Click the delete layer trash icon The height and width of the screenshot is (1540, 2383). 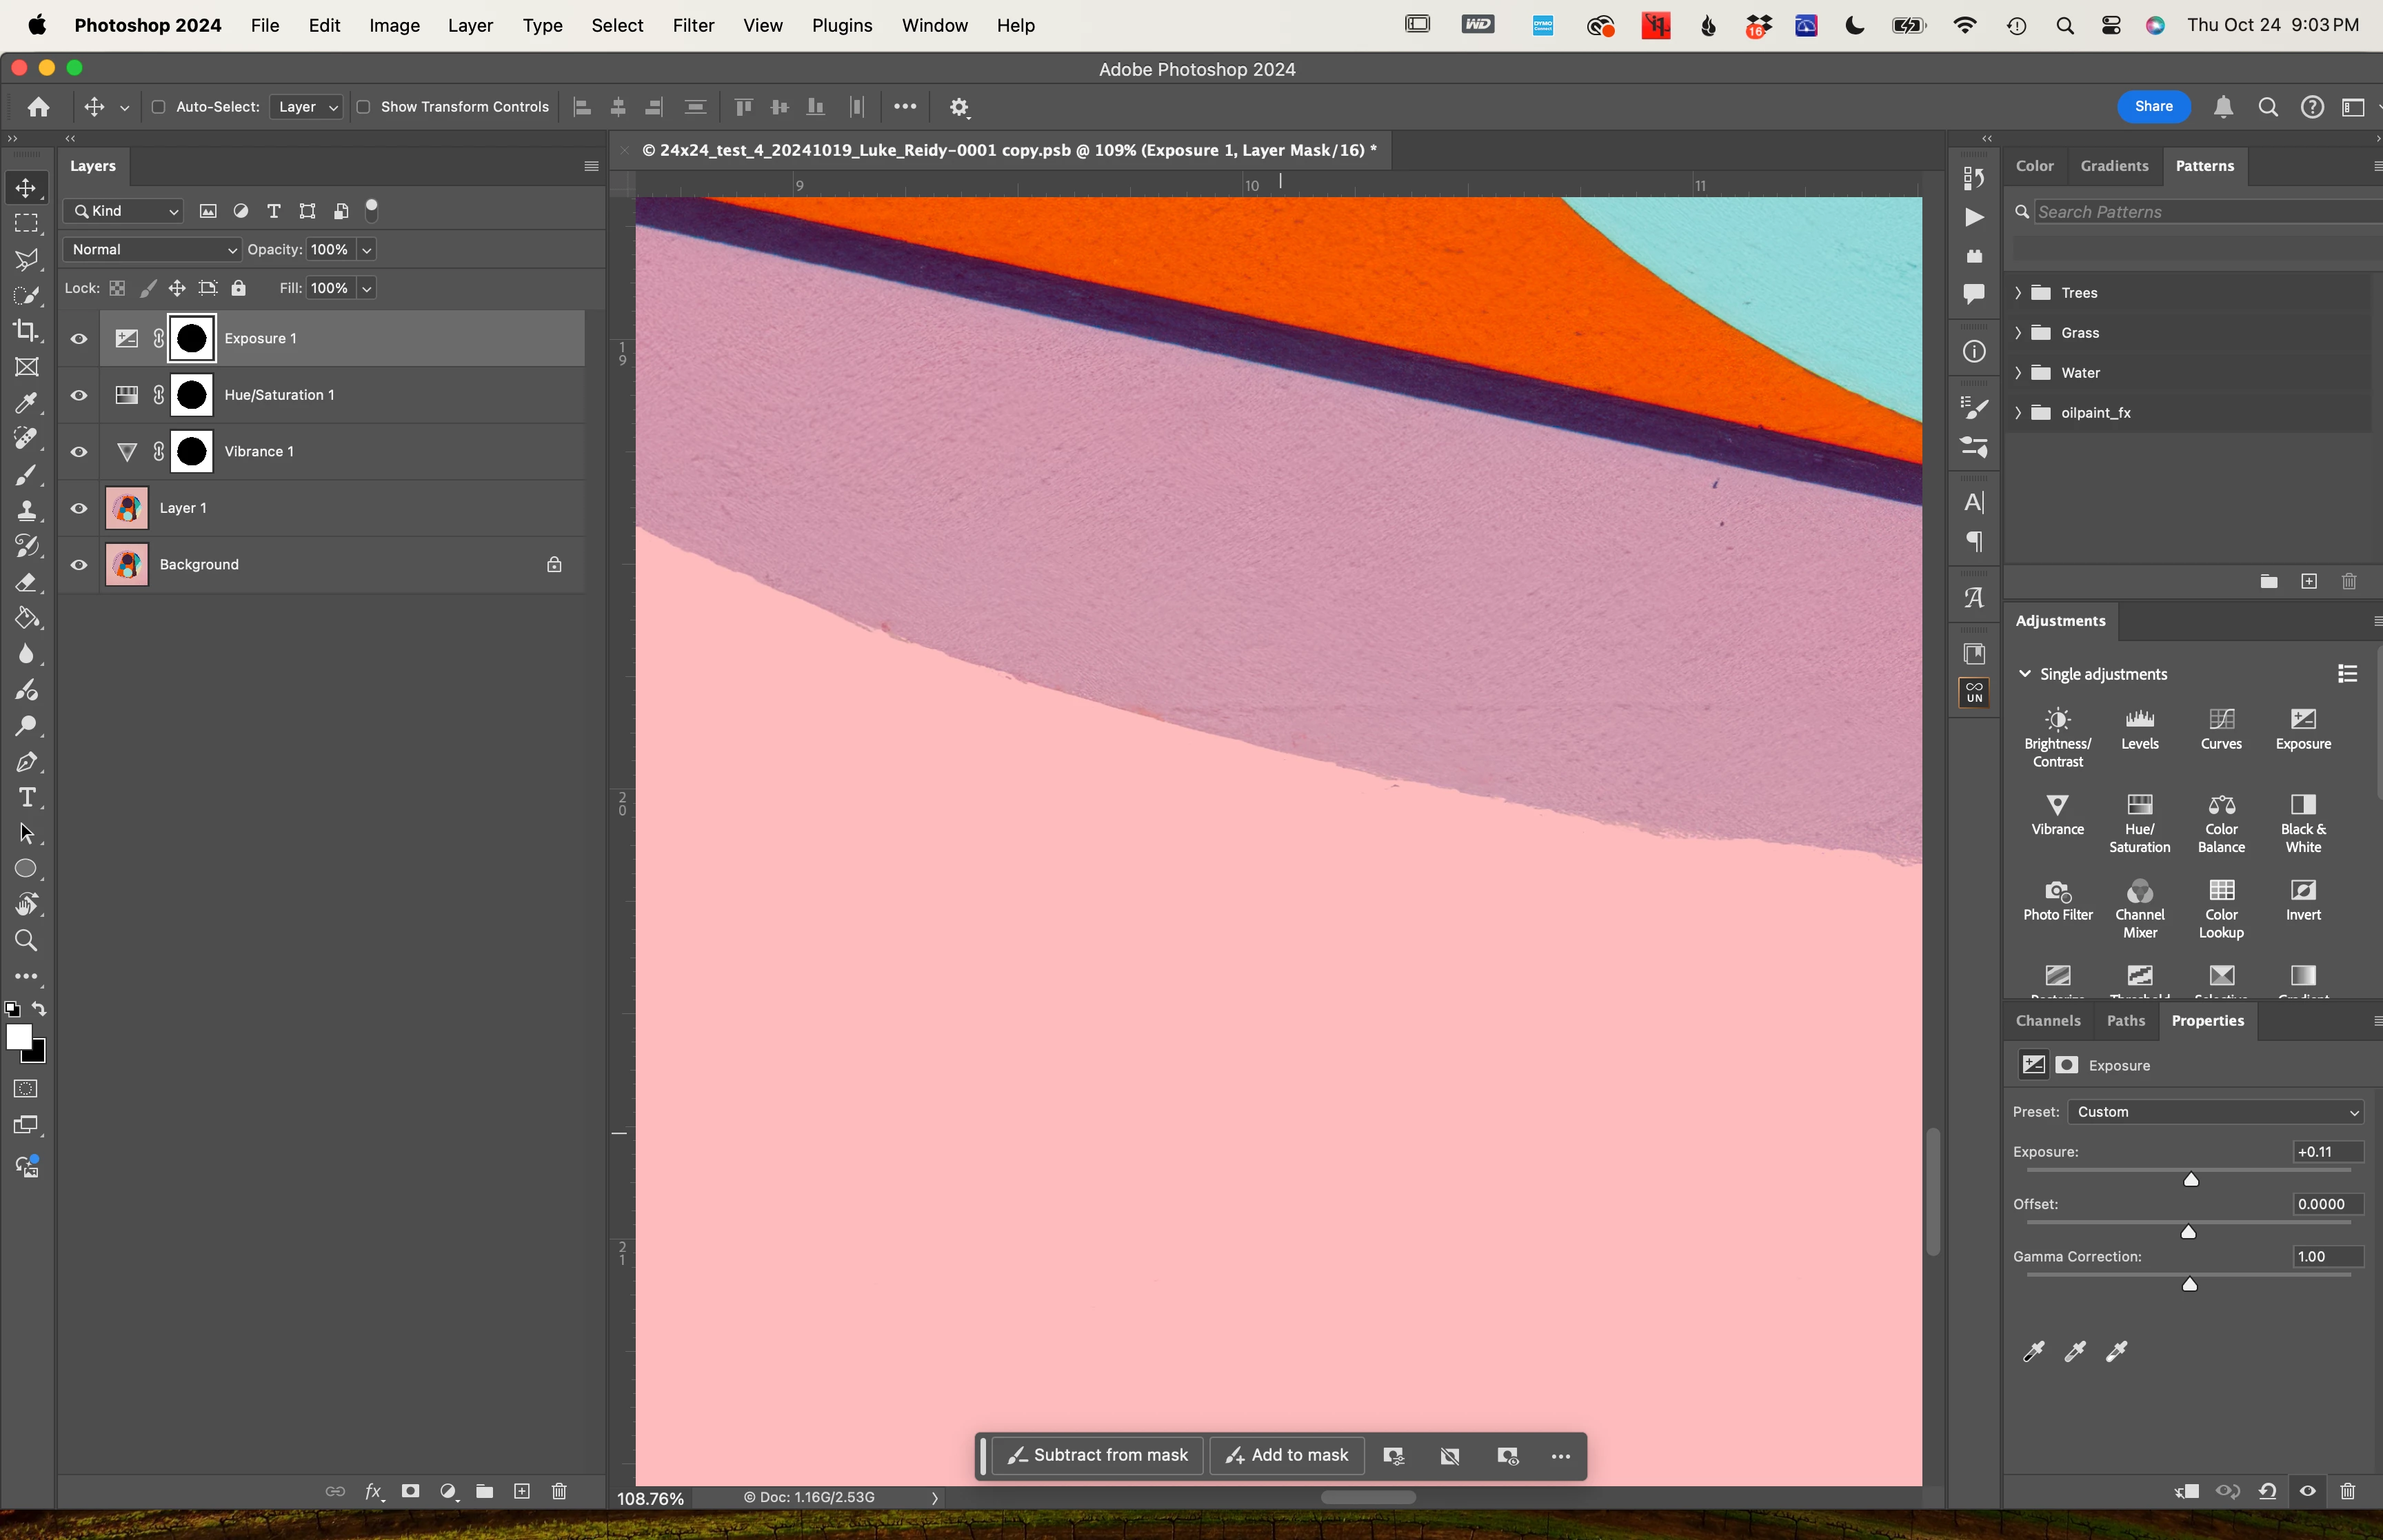559,1491
